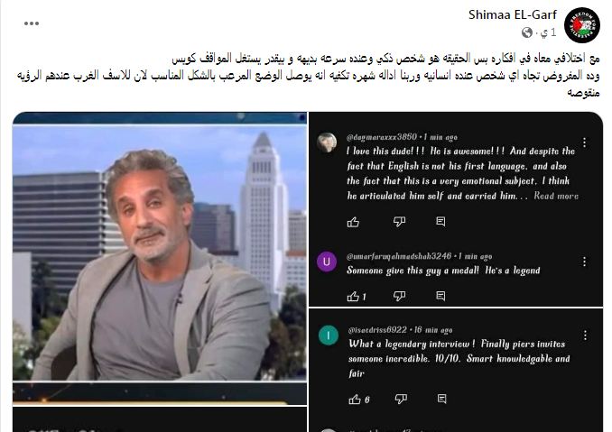The width and height of the screenshot is (612, 432).
Task: Like the 'legendary interview' comment
Action: tap(355, 400)
